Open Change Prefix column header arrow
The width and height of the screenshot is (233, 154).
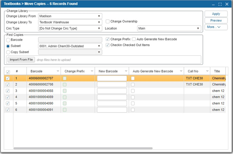coord(92,71)
